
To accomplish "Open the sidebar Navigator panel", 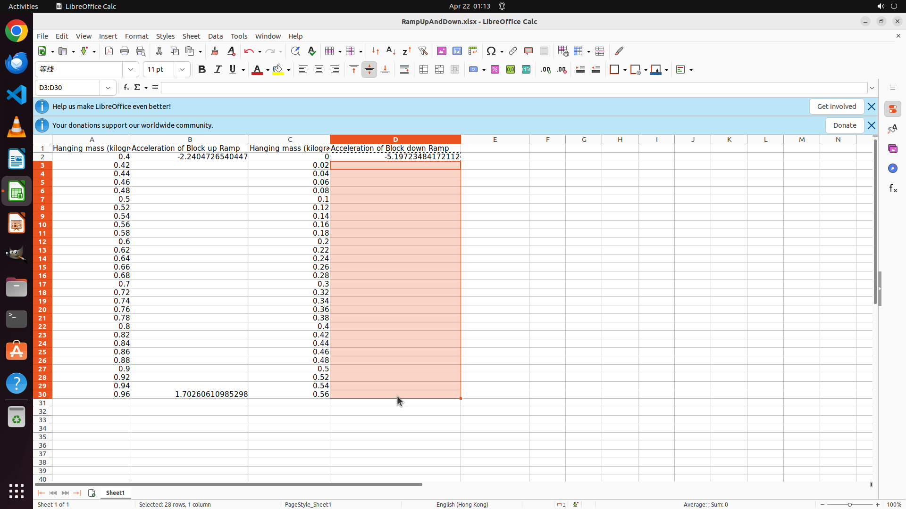I will (x=892, y=168).
